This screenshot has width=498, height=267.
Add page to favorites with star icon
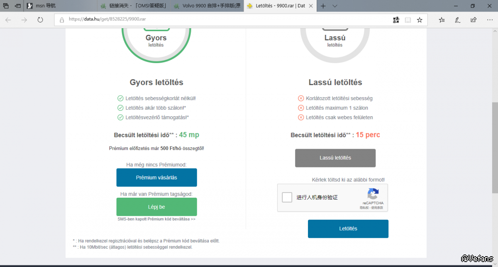click(420, 20)
